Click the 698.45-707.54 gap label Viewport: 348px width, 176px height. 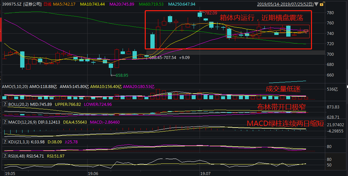tap(163, 58)
